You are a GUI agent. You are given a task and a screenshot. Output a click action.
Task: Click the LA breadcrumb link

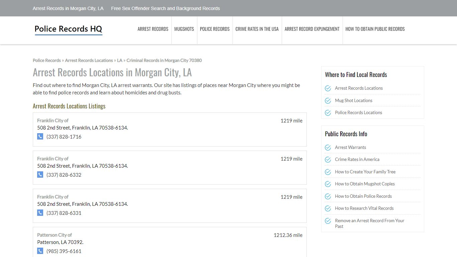coord(120,61)
